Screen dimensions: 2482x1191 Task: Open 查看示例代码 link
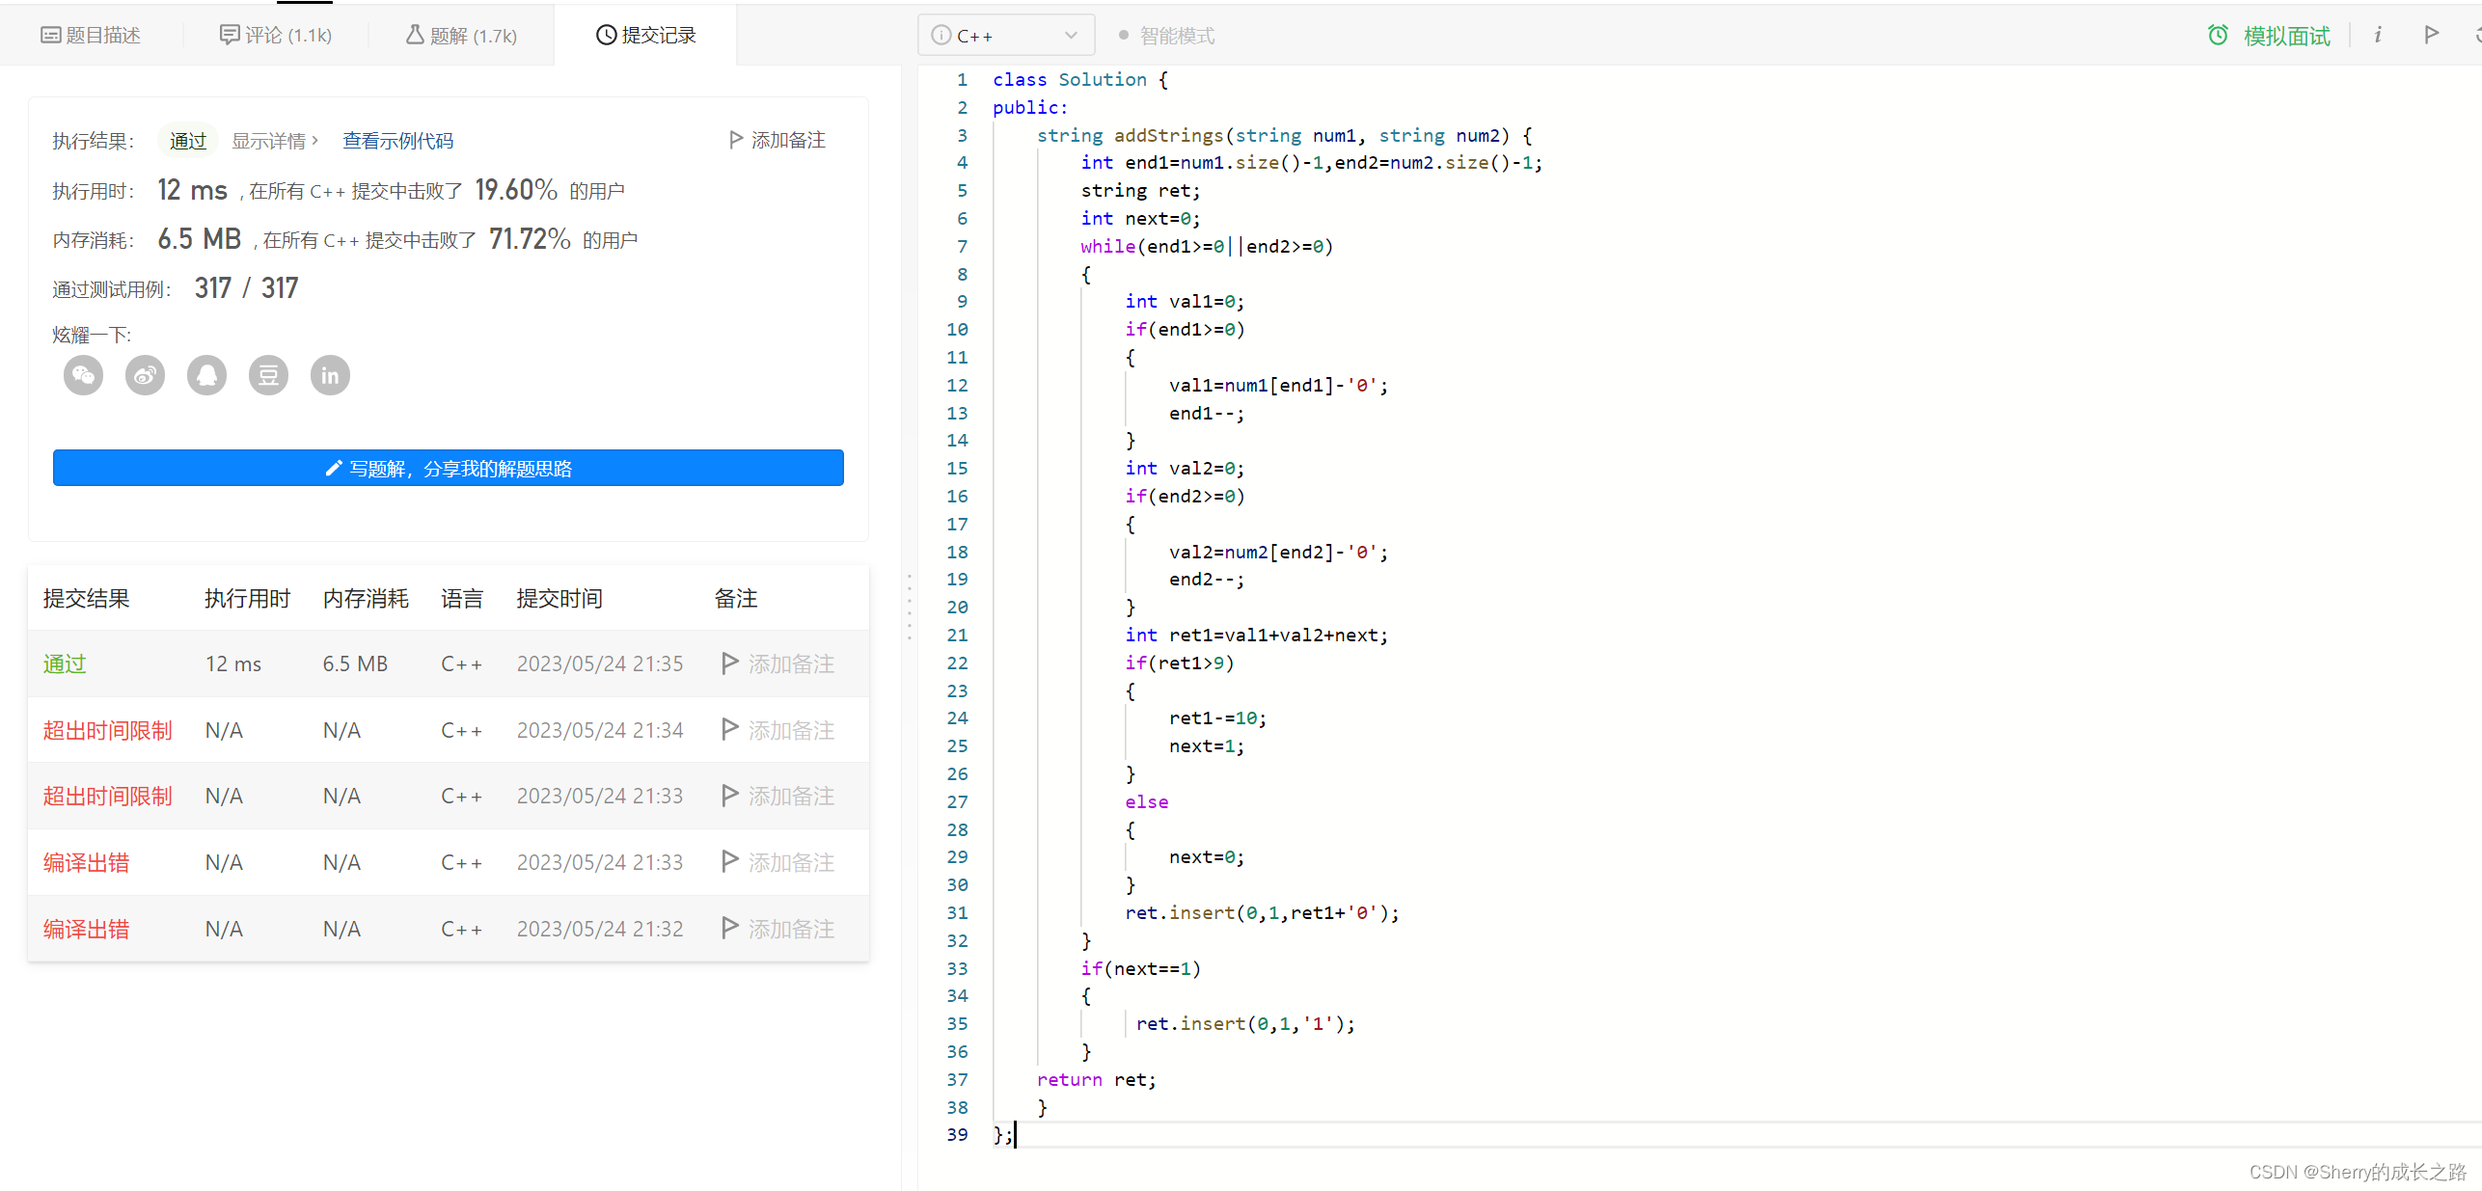(x=397, y=141)
